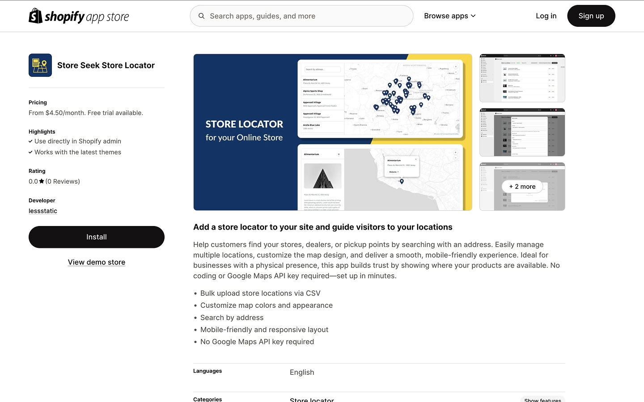Click the large Store Locator hero image
Viewport: 644px width, 402px height.
[x=333, y=132]
